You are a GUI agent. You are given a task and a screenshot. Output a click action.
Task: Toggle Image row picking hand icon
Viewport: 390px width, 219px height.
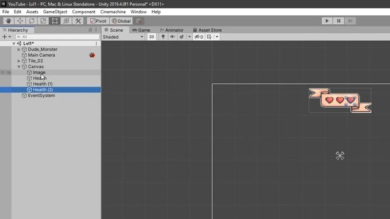[x=9, y=72]
